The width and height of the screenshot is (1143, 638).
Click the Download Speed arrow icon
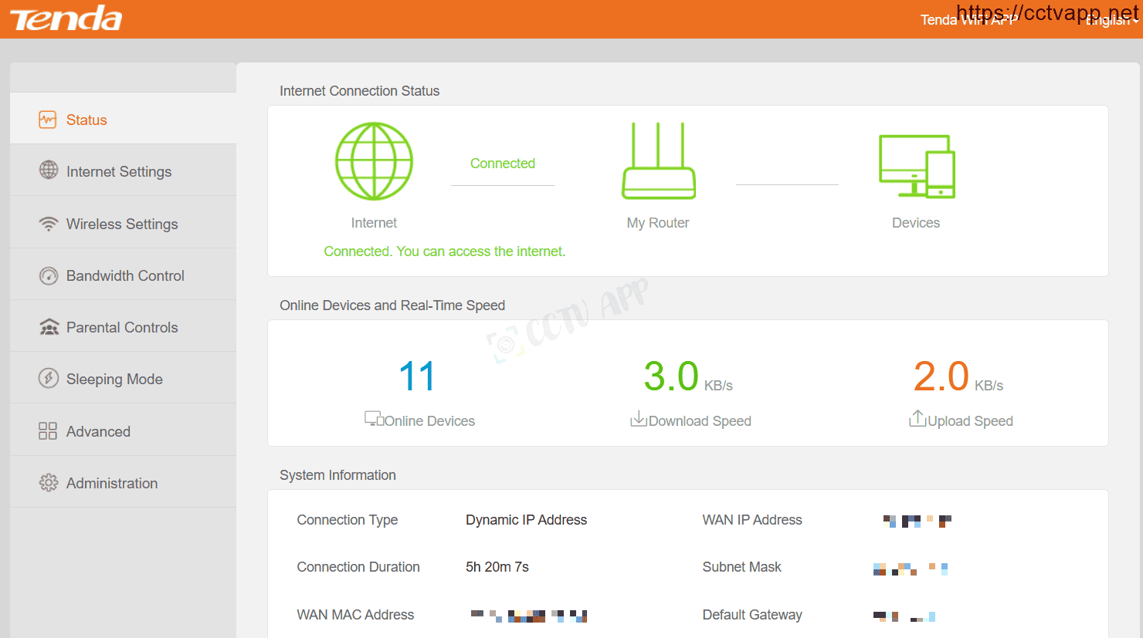tap(639, 419)
